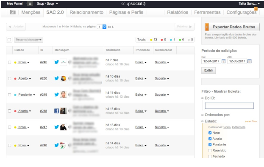Uncheck the Aberto state filter
Image resolution: width=264 pixels, height=167 pixels.
point(210,138)
